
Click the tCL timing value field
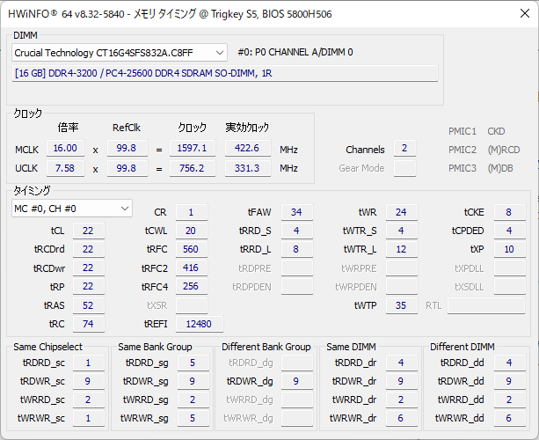pyautogui.click(x=88, y=231)
